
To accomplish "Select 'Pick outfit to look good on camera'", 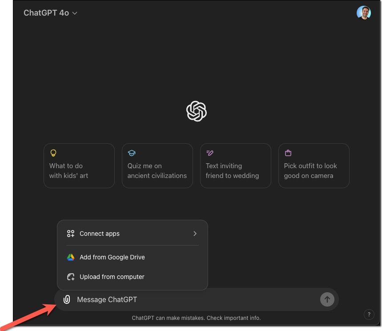I will pyautogui.click(x=314, y=165).
